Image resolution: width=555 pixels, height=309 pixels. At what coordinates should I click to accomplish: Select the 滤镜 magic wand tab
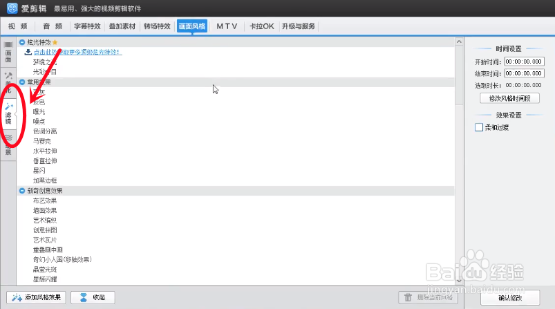click(x=8, y=113)
